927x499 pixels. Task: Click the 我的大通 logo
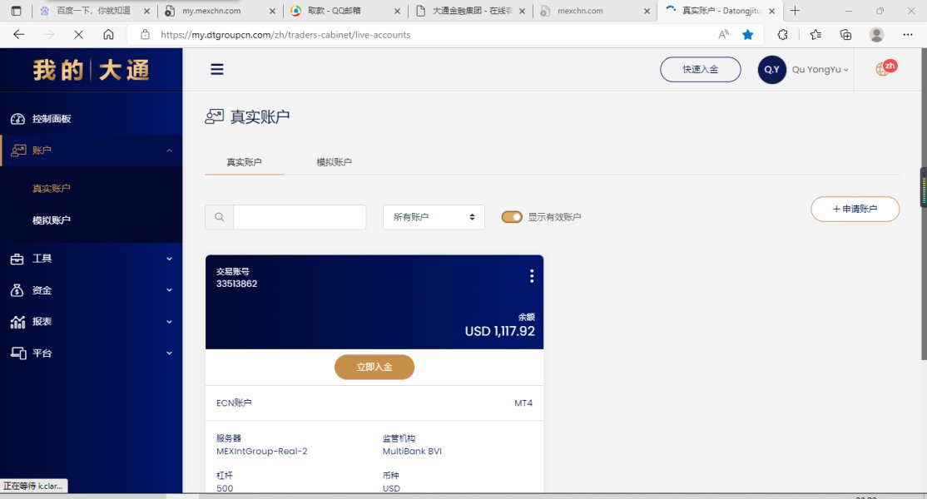pyautogui.click(x=91, y=70)
